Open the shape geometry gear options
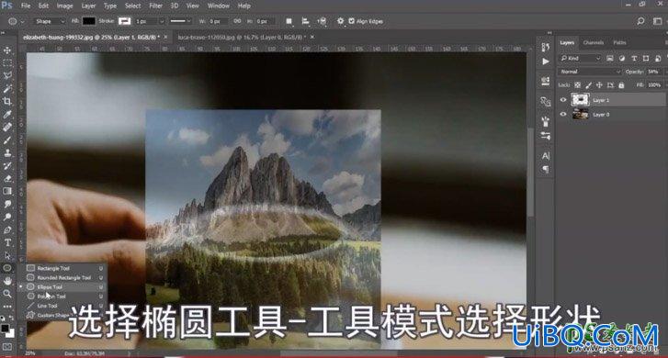Image resolution: width=668 pixels, height=358 pixels. [x=340, y=21]
